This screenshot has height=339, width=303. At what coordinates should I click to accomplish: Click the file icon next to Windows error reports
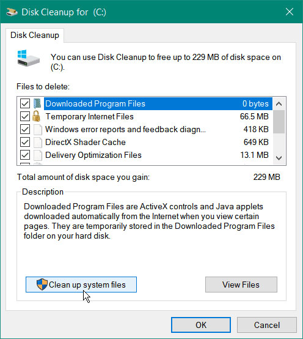[x=38, y=129]
